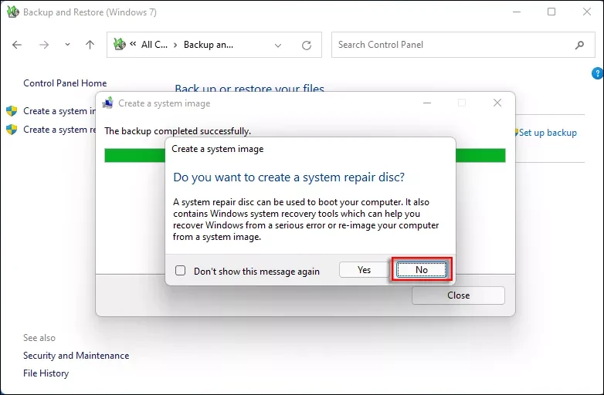
Task: Click the 'See also' label
Action: 39,338
